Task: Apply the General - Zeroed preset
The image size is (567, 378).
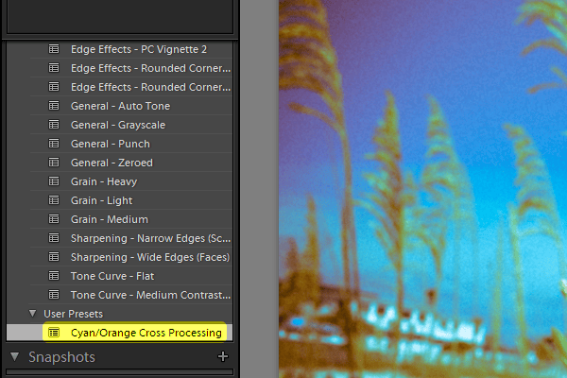Action: pos(112,163)
